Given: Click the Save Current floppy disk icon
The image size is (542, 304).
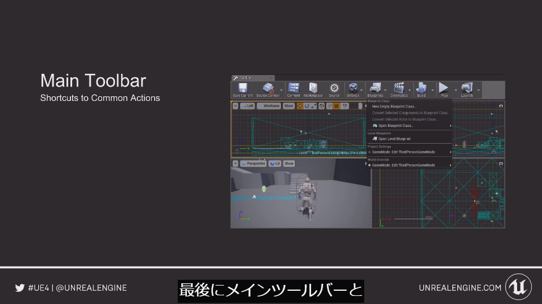Looking at the screenshot, I should (242, 88).
